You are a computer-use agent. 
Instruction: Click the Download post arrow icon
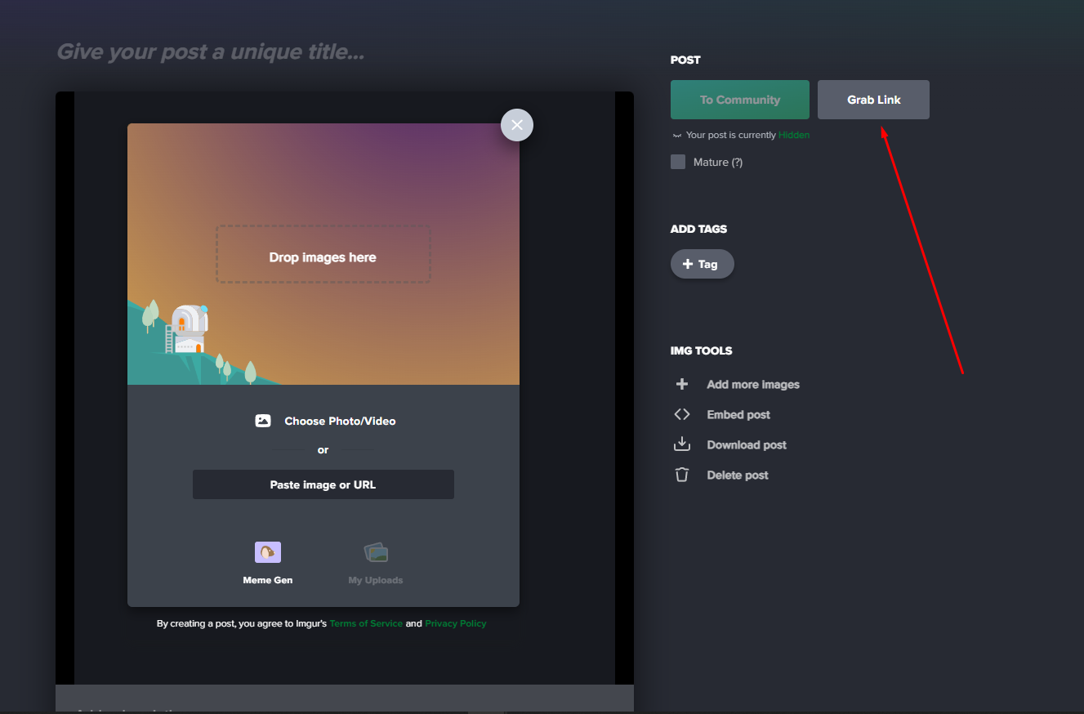pyautogui.click(x=682, y=444)
